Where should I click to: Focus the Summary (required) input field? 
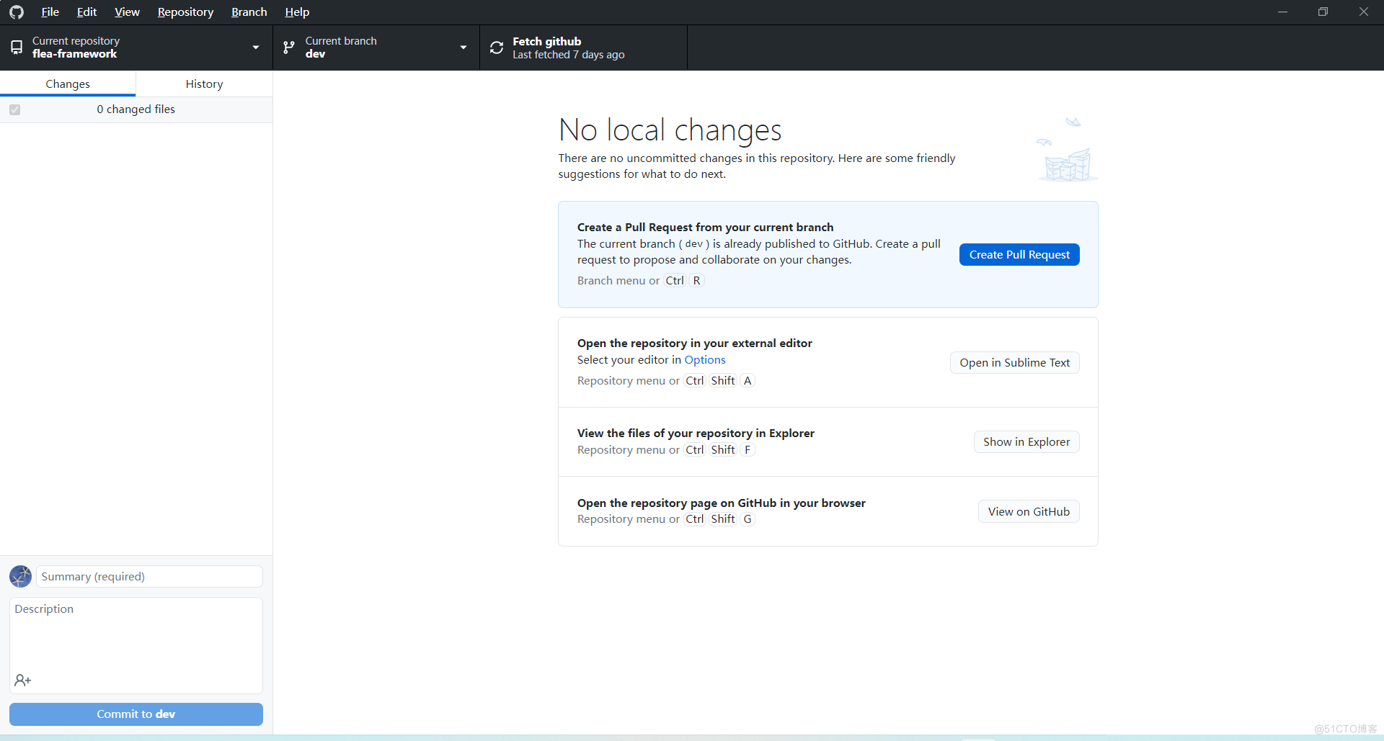pos(149,576)
